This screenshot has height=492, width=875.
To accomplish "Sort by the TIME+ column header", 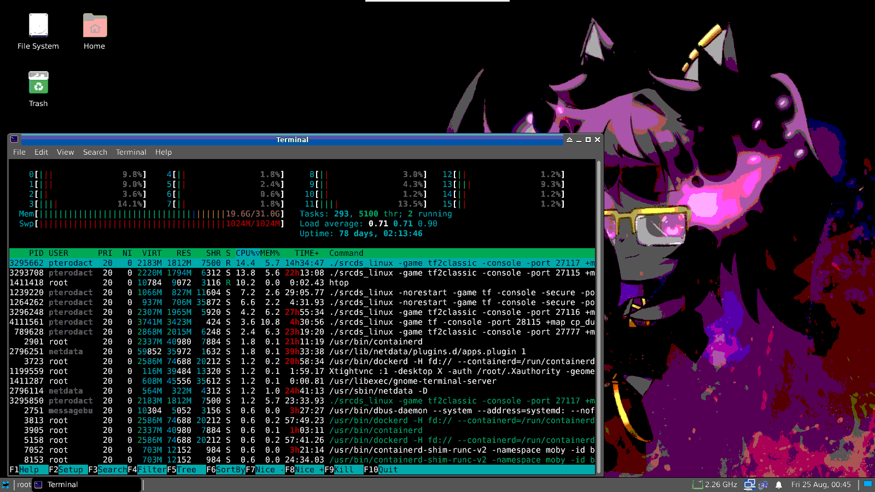I will (307, 253).
